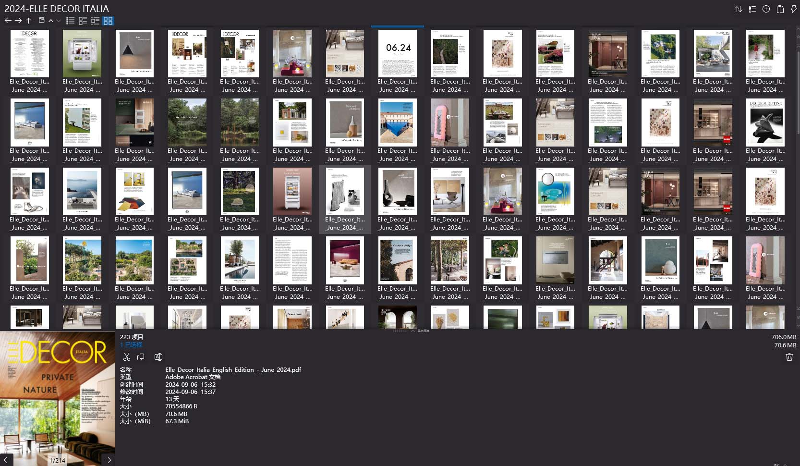This screenshot has width=800, height=466.
Task: Select third-row pink refrigerator thumbnail
Action: (292, 191)
